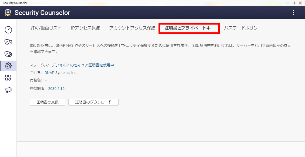Click the 証明書のダウンロード button

[93, 102]
